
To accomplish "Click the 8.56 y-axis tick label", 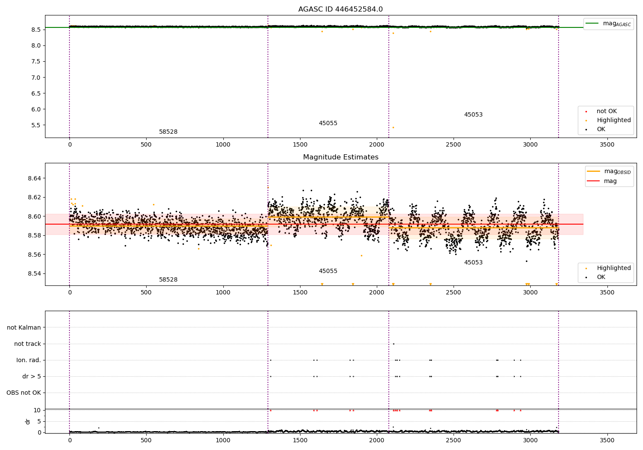I will tap(33, 255).
